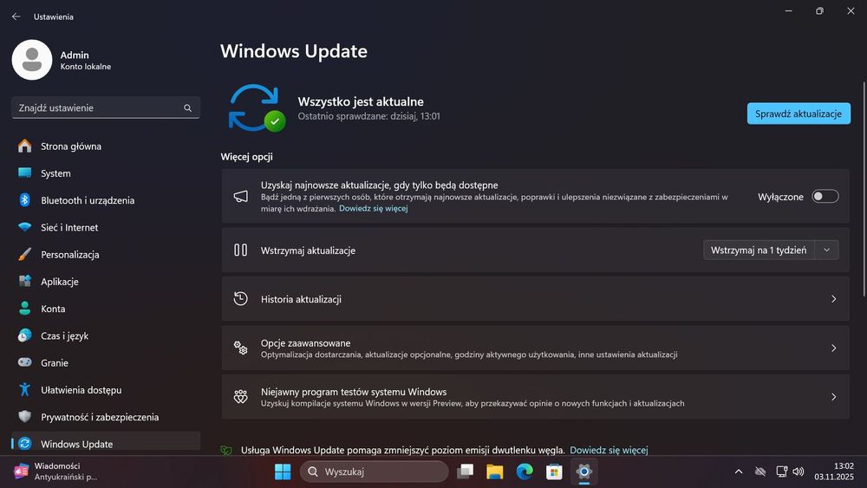The image size is (867, 488).
Task: Click the System monitor icon
Action: pyautogui.click(x=24, y=173)
